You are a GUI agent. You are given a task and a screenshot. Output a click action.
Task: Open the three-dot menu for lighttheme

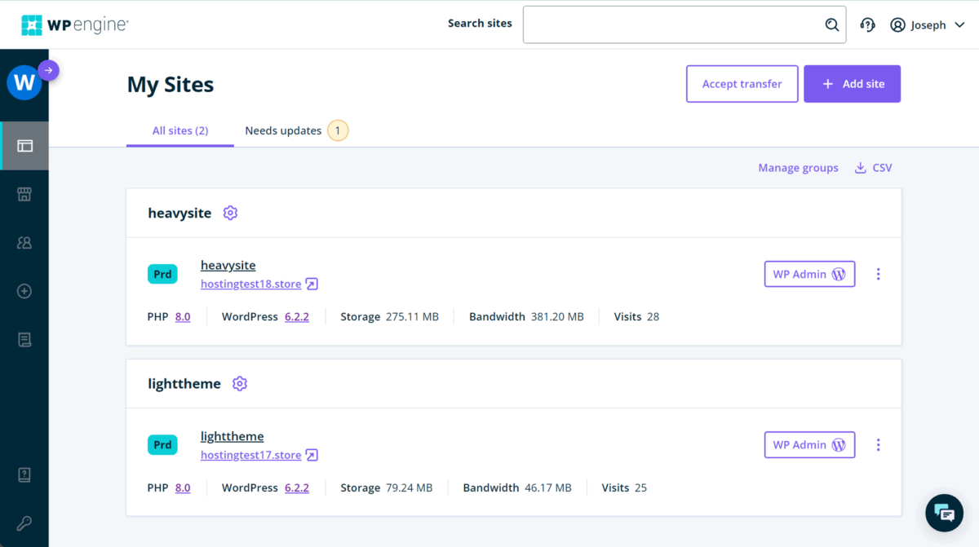pyautogui.click(x=878, y=444)
